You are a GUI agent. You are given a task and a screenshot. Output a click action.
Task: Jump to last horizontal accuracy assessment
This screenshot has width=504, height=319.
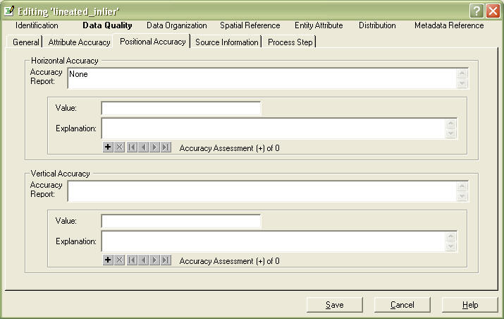coord(166,148)
